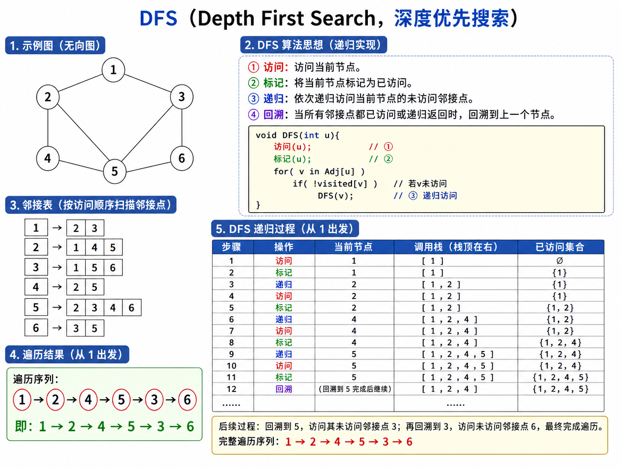Select adjacency list head cell 6
The image size is (621, 468).
pyautogui.click(x=36, y=328)
